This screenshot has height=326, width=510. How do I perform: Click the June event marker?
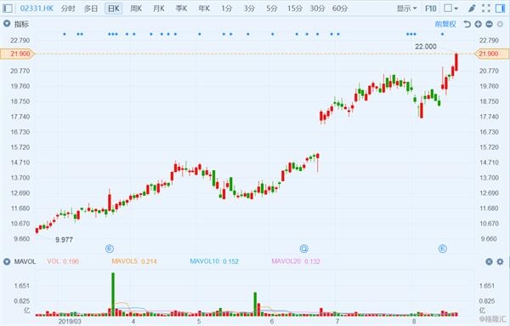click(303, 249)
